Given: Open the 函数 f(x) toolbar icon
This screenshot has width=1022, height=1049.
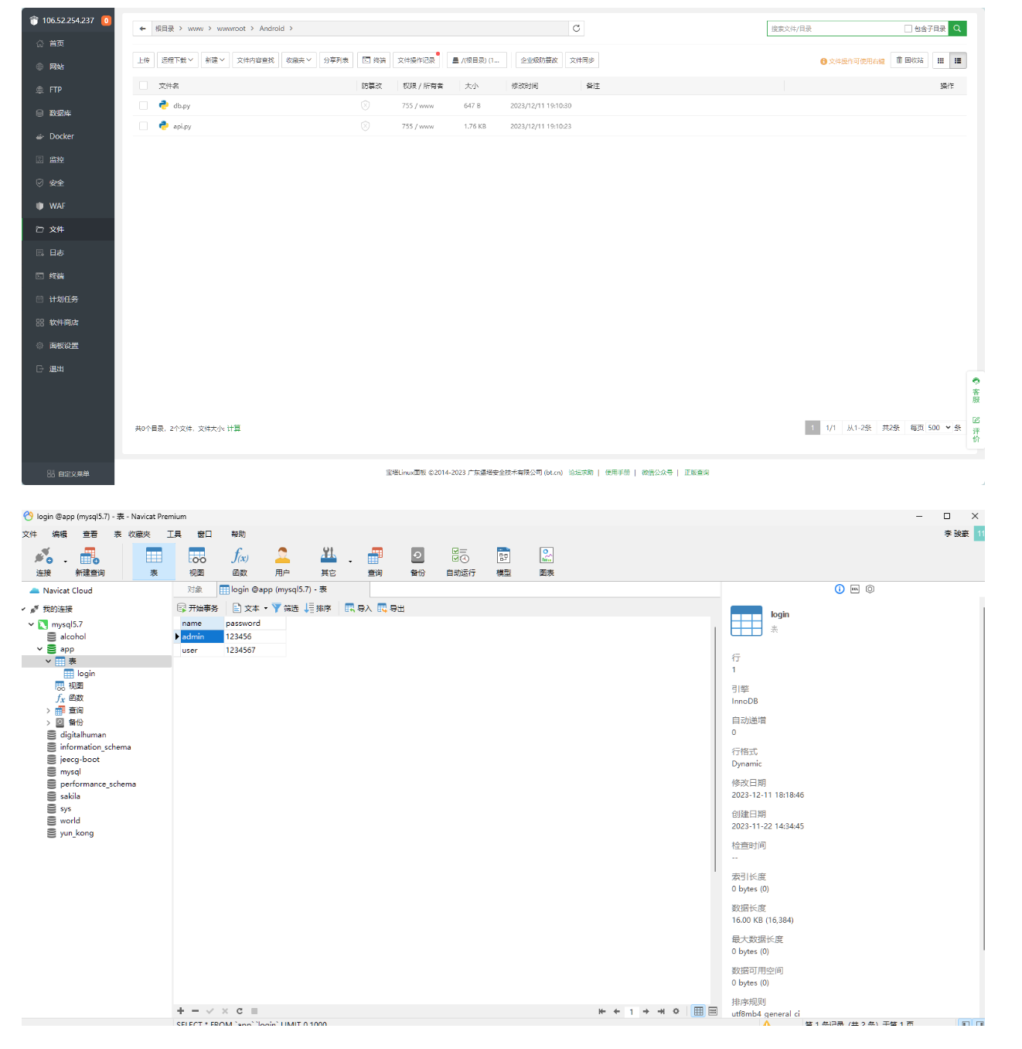Looking at the screenshot, I should point(240,561).
